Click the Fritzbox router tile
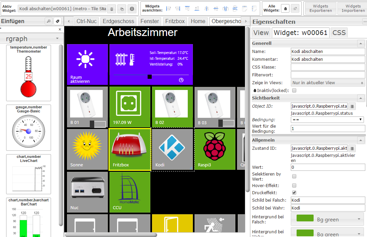 (x=129, y=148)
